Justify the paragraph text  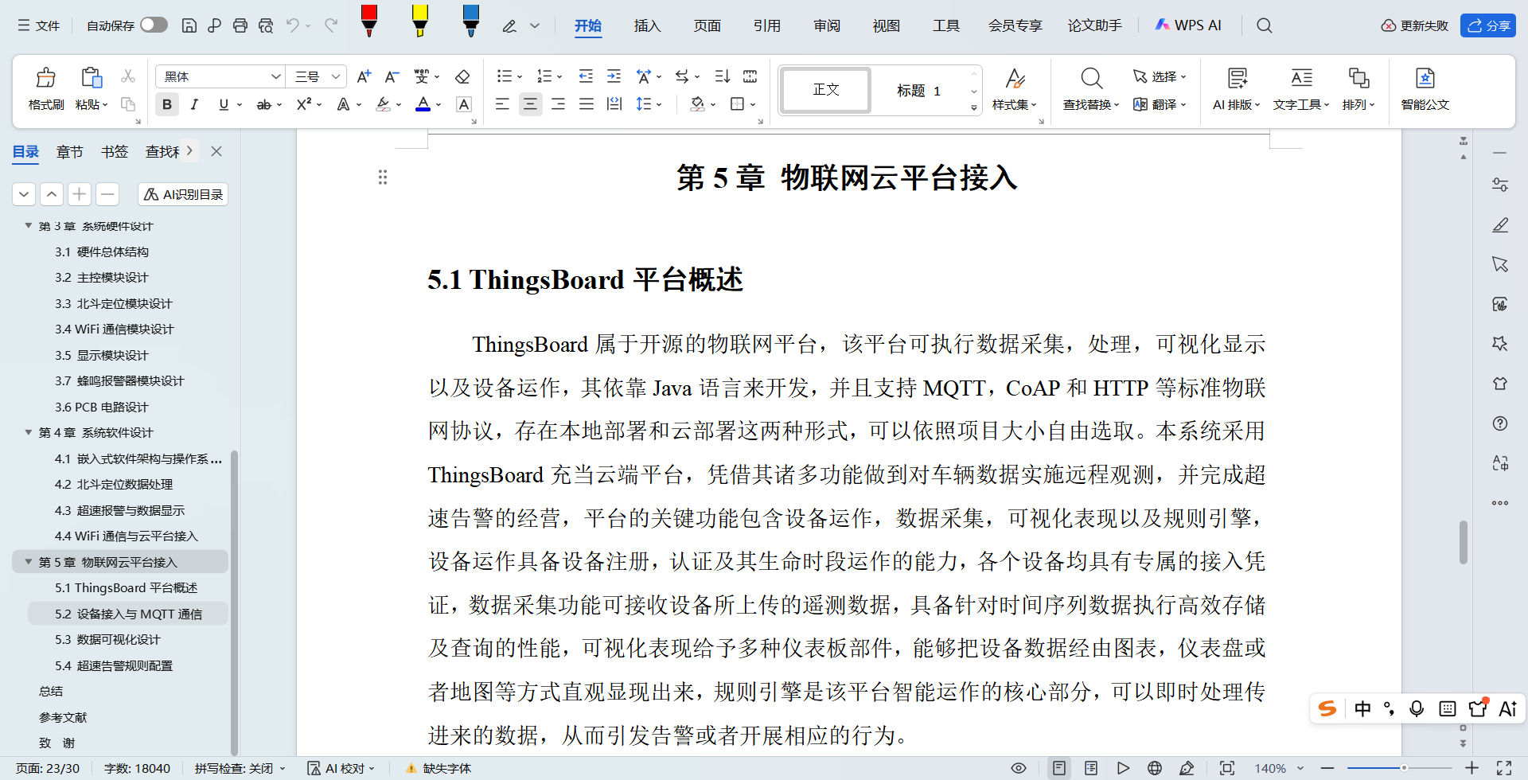click(x=587, y=104)
